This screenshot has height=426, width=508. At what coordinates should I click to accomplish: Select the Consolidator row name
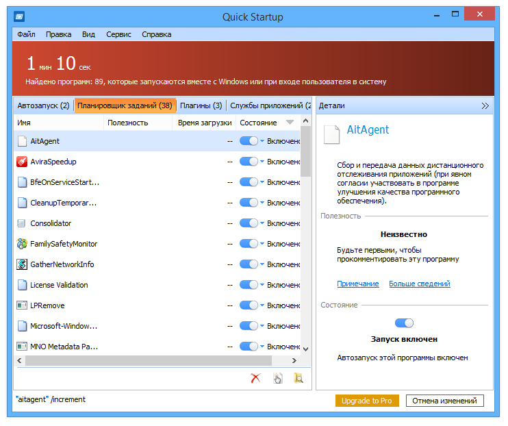click(51, 223)
